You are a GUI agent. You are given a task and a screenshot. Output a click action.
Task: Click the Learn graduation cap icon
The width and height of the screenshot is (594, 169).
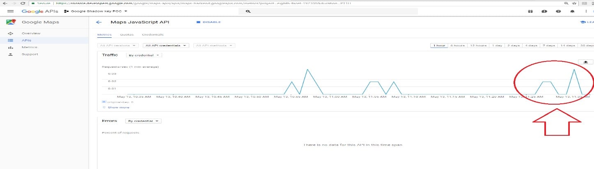point(583,22)
